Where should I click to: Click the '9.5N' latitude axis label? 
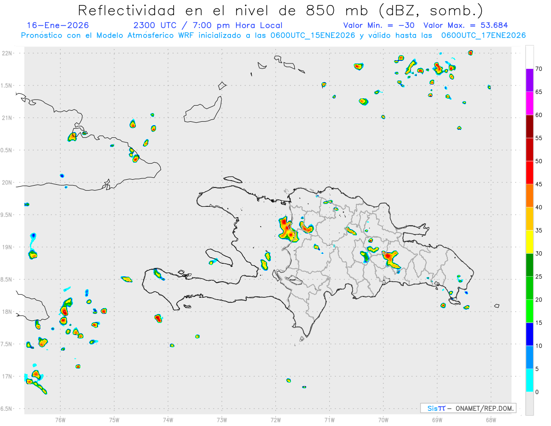tap(7, 215)
